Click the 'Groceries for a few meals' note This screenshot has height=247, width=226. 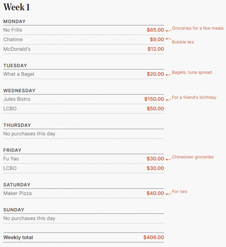point(198,28)
